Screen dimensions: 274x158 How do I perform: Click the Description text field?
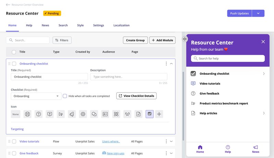pos(129,77)
